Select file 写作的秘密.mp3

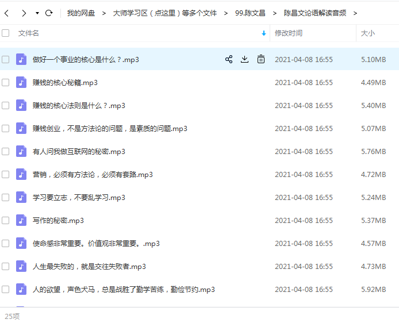tap(58, 221)
